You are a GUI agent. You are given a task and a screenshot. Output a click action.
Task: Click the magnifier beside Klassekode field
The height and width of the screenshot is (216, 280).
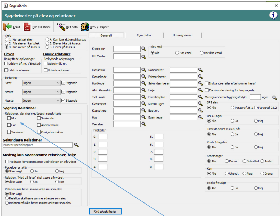144,76
